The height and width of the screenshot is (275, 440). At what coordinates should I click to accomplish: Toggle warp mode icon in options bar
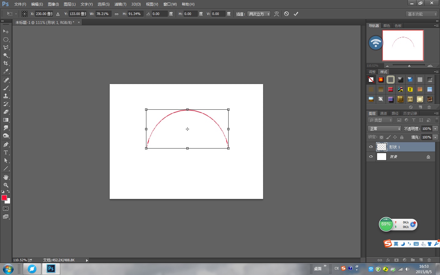coord(277,14)
